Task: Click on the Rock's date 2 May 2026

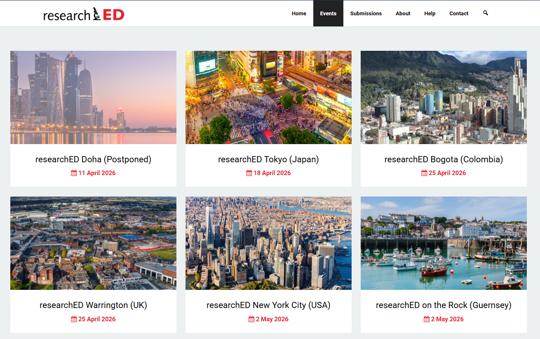Action: pyautogui.click(x=447, y=319)
